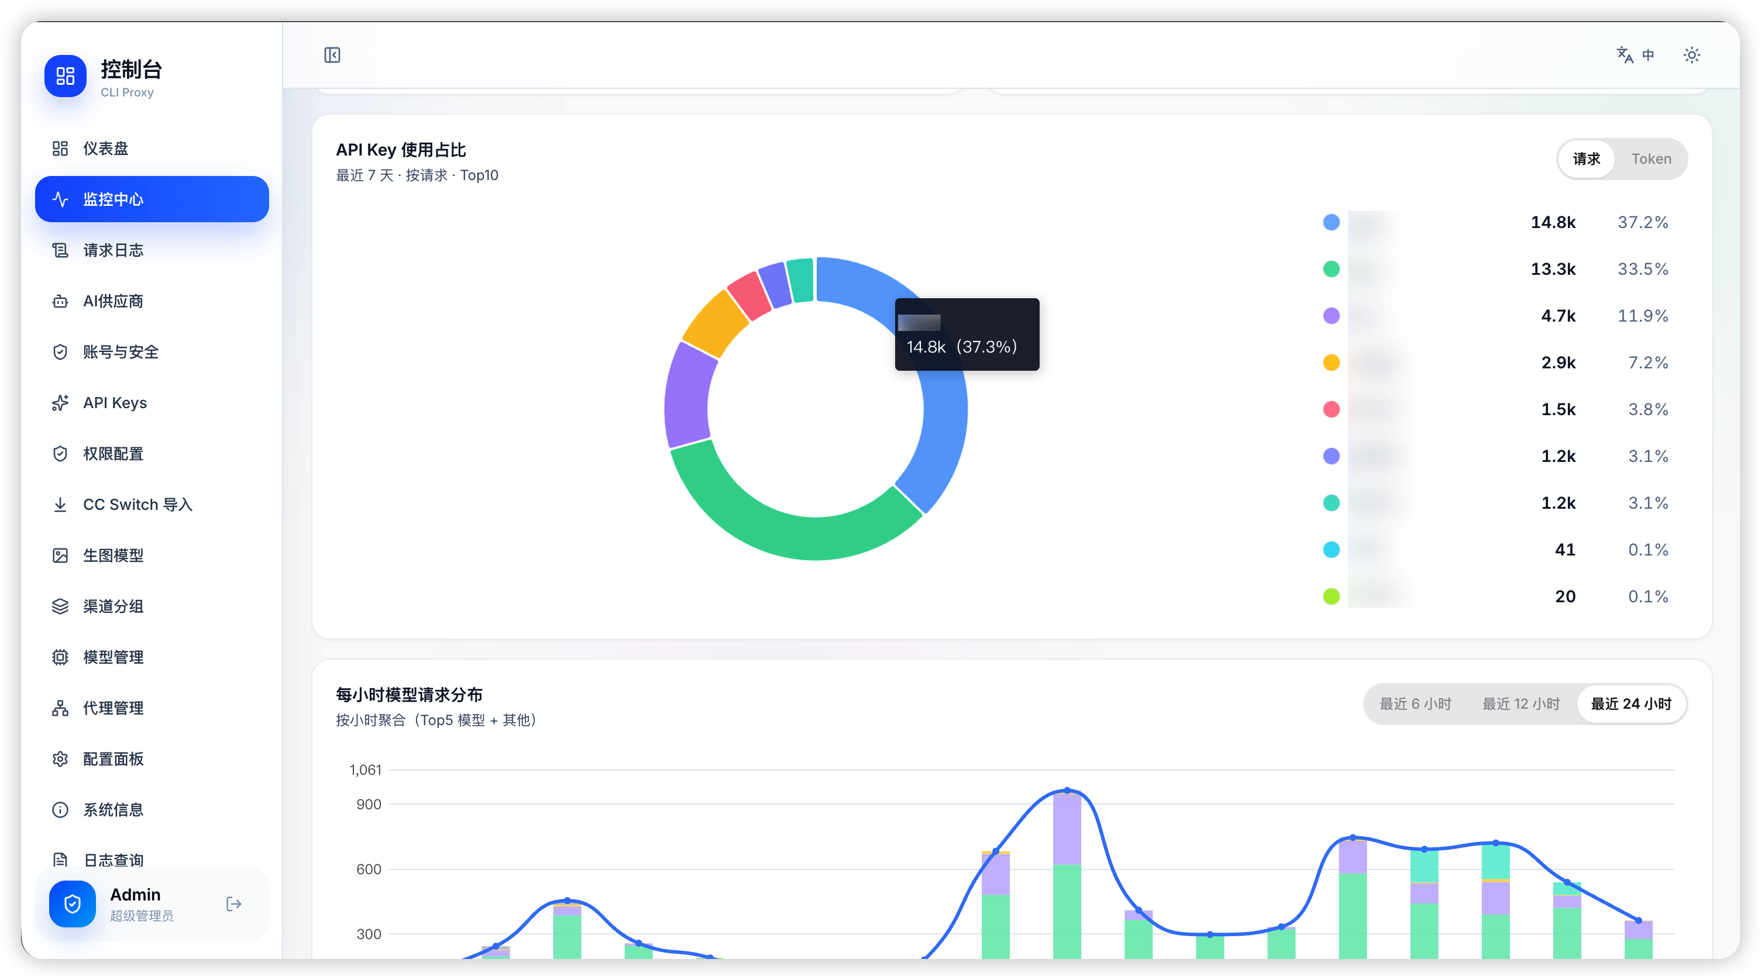The image size is (1761, 980).
Task: Click the 13.3k request count value
Action: click(1553, 268)
